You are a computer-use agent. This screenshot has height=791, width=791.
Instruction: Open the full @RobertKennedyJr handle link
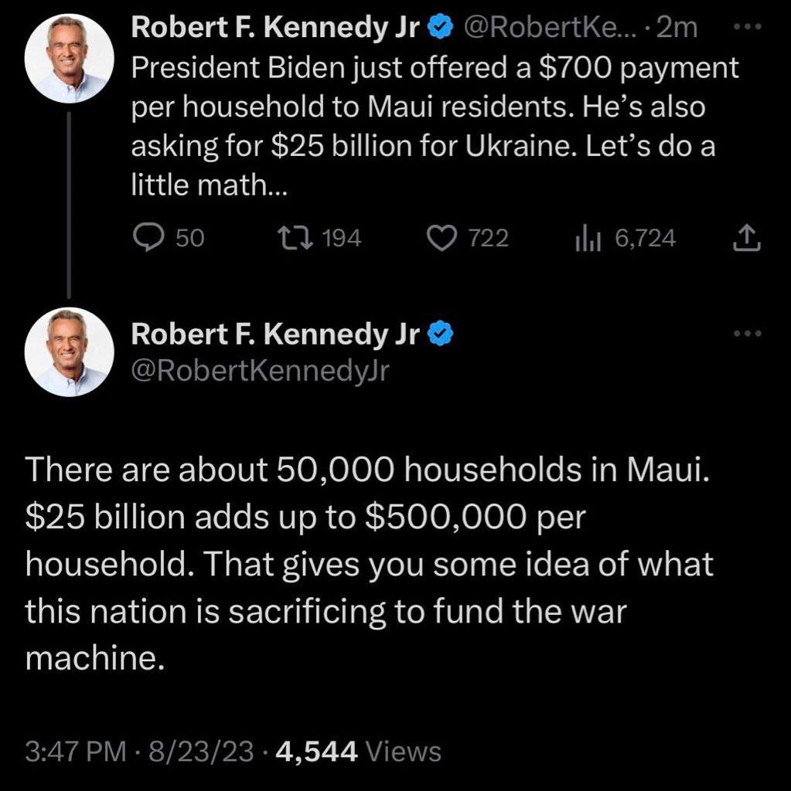coord(260,371)
